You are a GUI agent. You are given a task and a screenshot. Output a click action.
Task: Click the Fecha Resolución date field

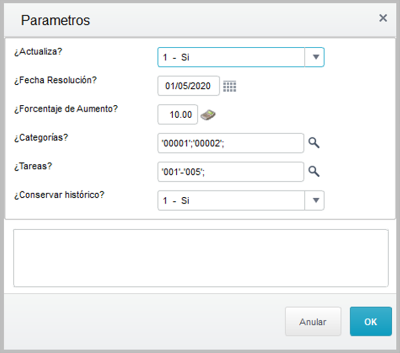pyautogui.click(x=188, y=86)
